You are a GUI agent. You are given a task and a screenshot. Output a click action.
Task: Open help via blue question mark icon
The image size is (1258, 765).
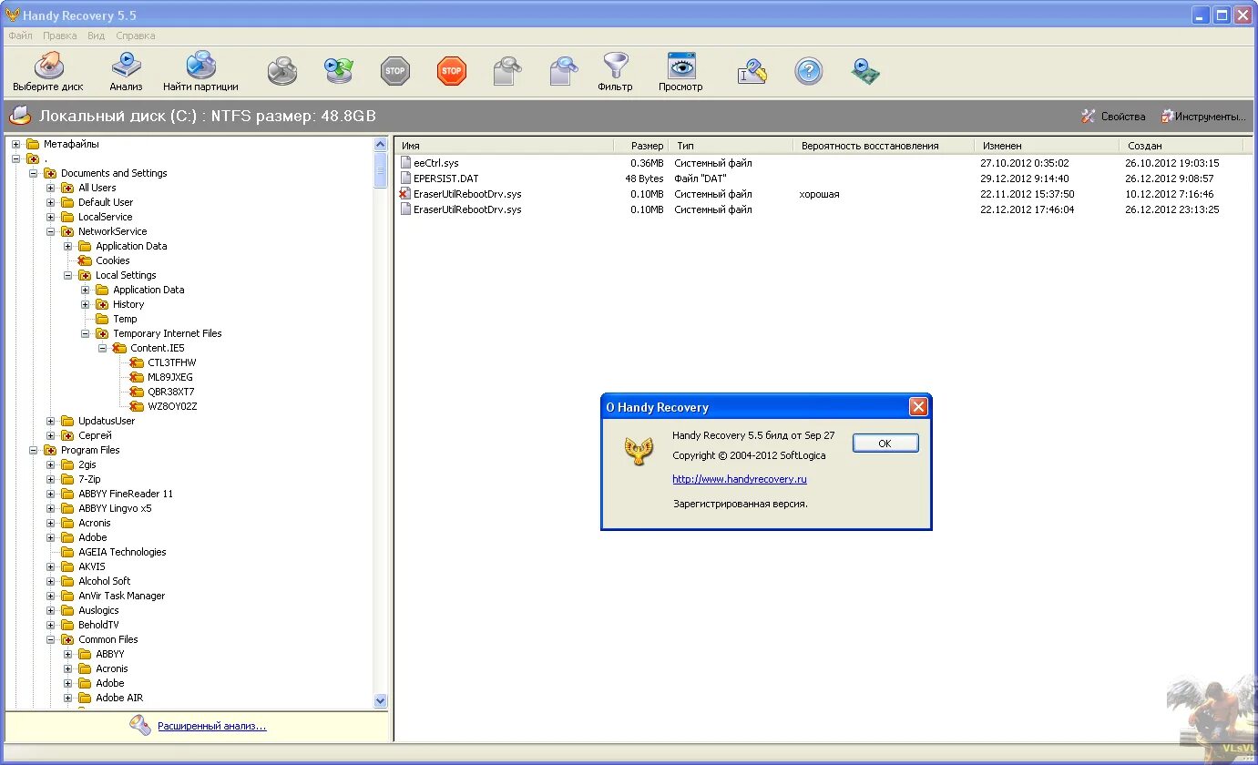809,71
